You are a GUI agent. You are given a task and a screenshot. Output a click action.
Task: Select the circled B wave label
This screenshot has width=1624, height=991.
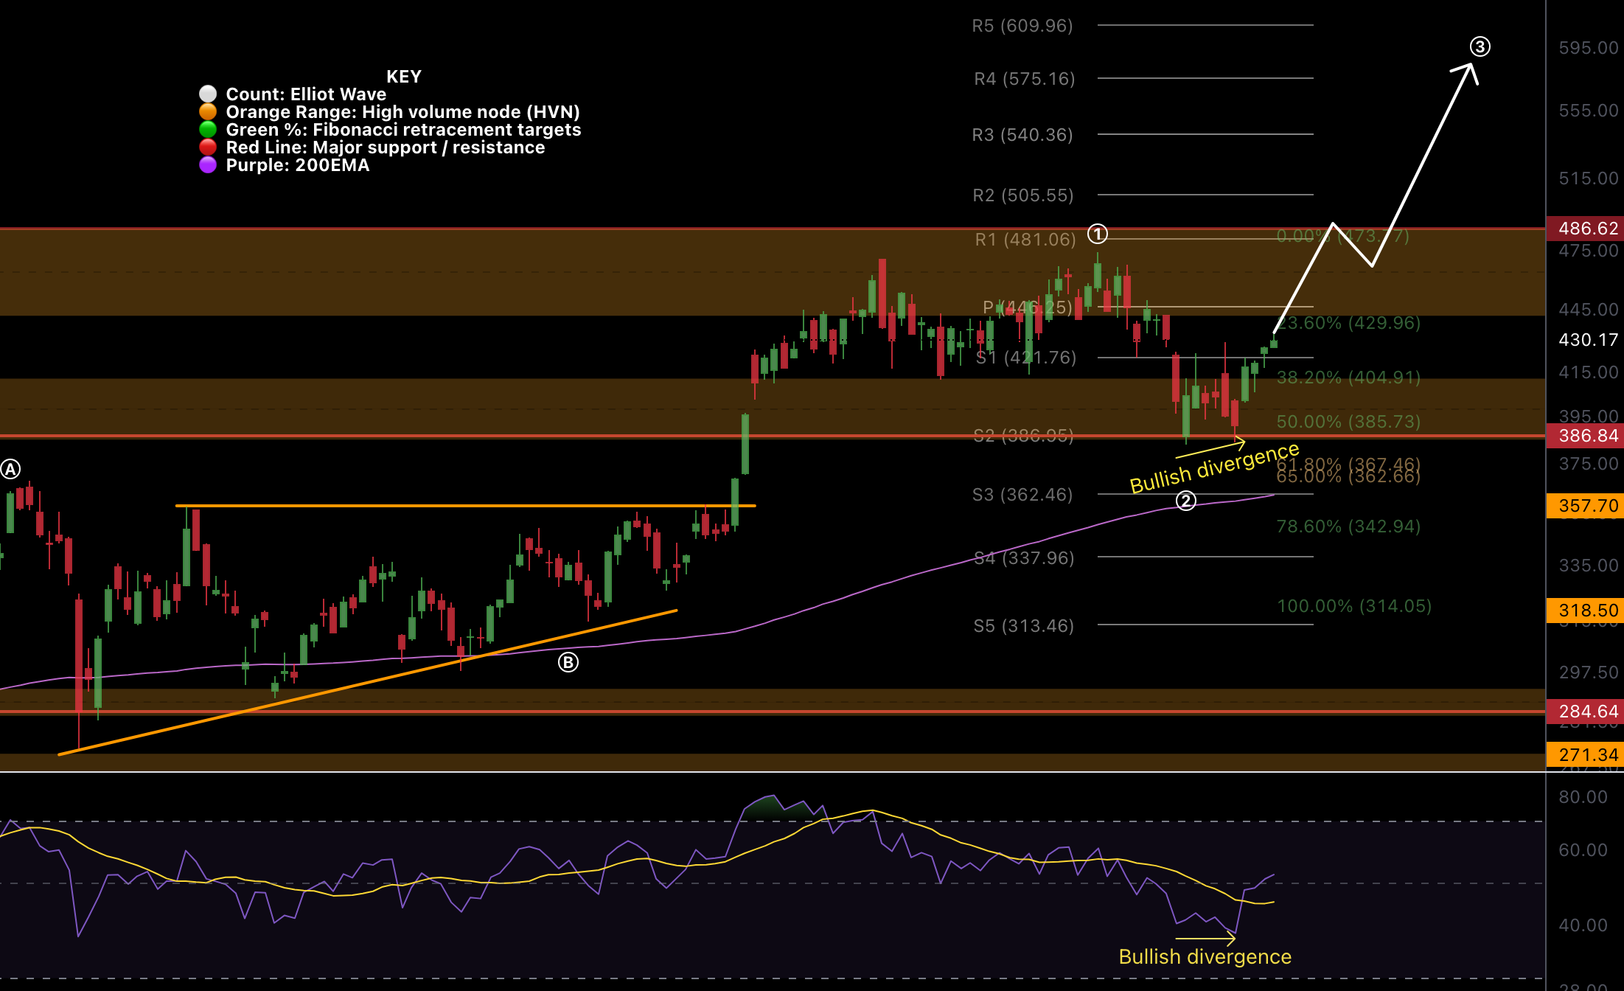568,662
